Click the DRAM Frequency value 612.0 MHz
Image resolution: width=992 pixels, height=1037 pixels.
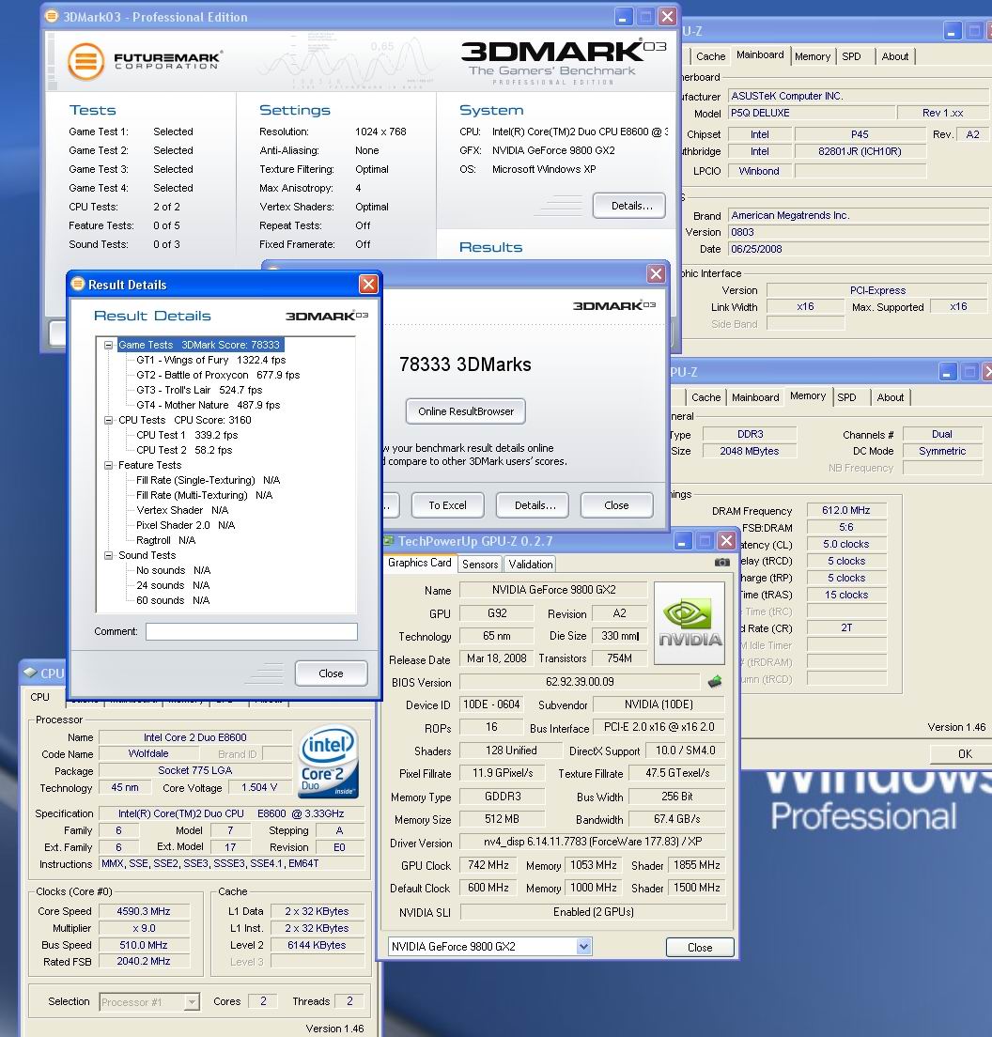coord(845,511)
